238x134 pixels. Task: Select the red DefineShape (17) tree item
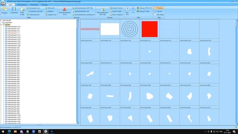(x=13, y=33)
